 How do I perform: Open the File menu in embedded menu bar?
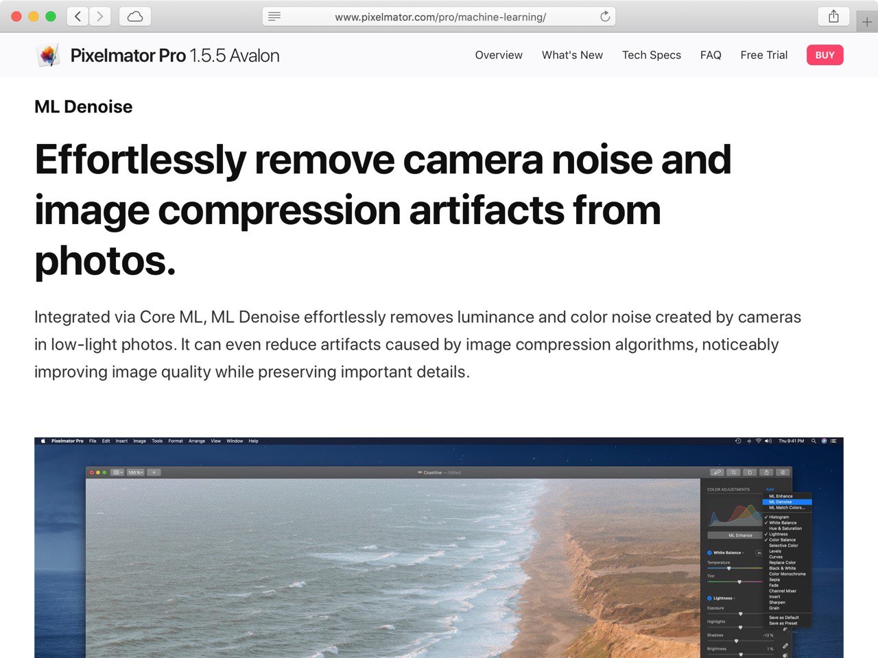[93, 441]
